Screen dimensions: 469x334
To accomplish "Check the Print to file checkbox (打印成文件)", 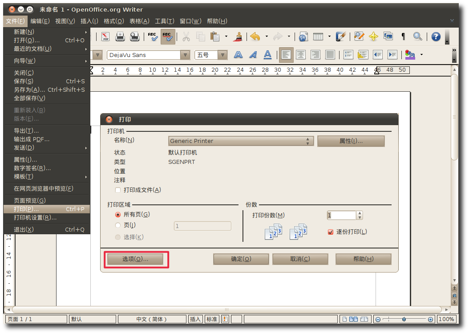I will point(118,190).
